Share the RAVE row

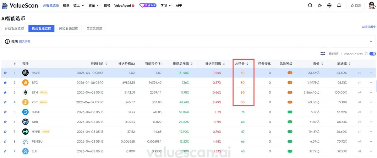click(360, 73)
